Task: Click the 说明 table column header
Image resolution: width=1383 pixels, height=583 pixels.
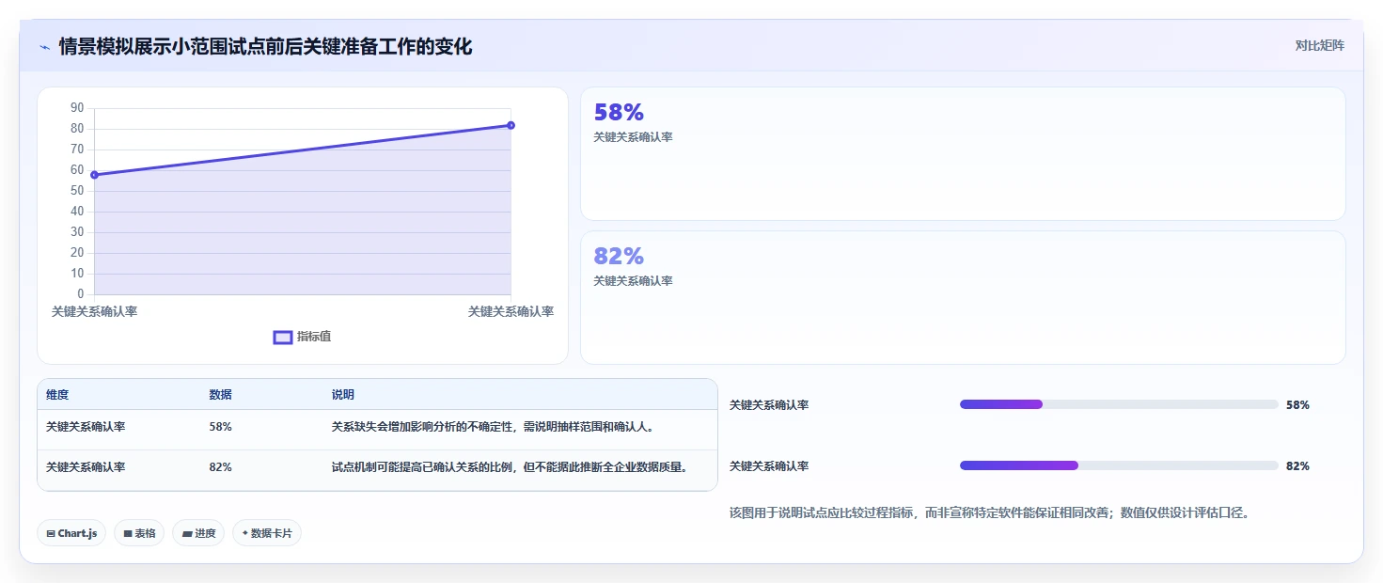Action: pyautogui.click(x=343, y=395)
